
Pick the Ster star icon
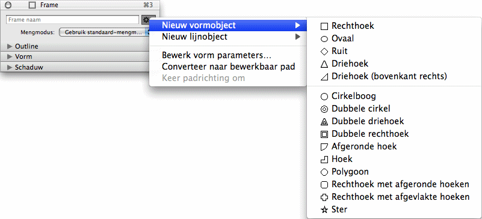pos(324,210)
